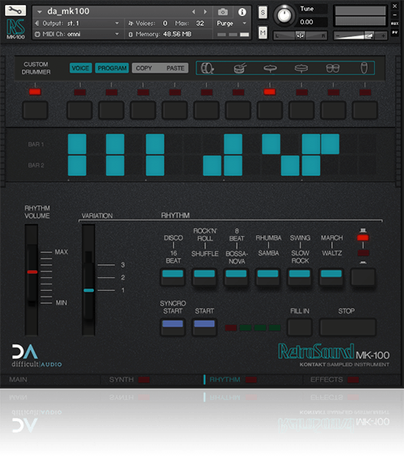404x476 pixels.
Task: Open the instrument info icon
Action: pos(242,12)
